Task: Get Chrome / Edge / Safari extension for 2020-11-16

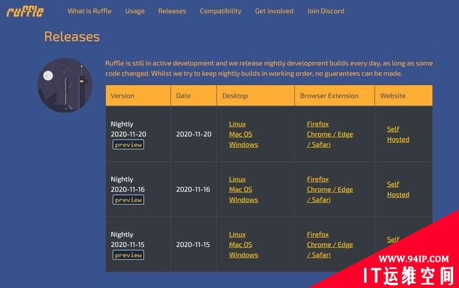Action: (330, 194)
